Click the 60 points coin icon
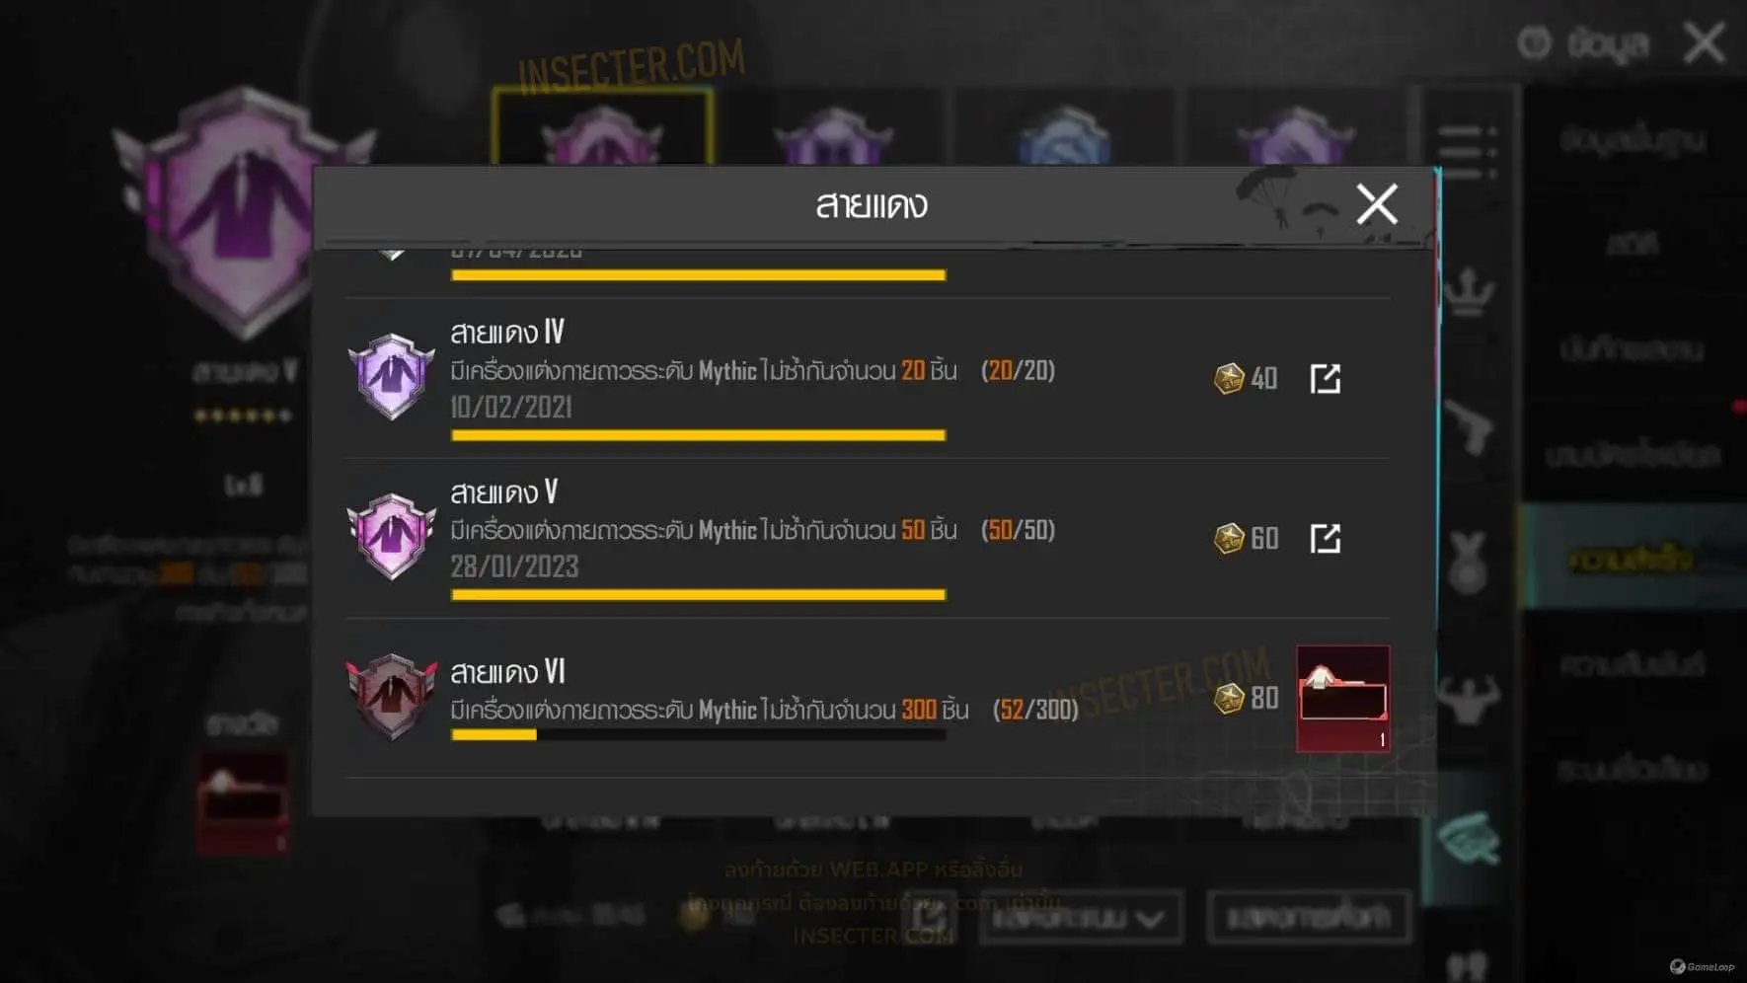The width and height of the screenshot is (1747, 983). coord(1229,538)
